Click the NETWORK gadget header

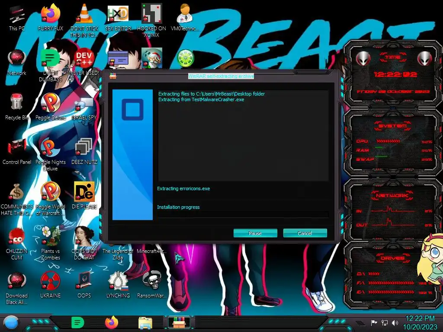392,195
